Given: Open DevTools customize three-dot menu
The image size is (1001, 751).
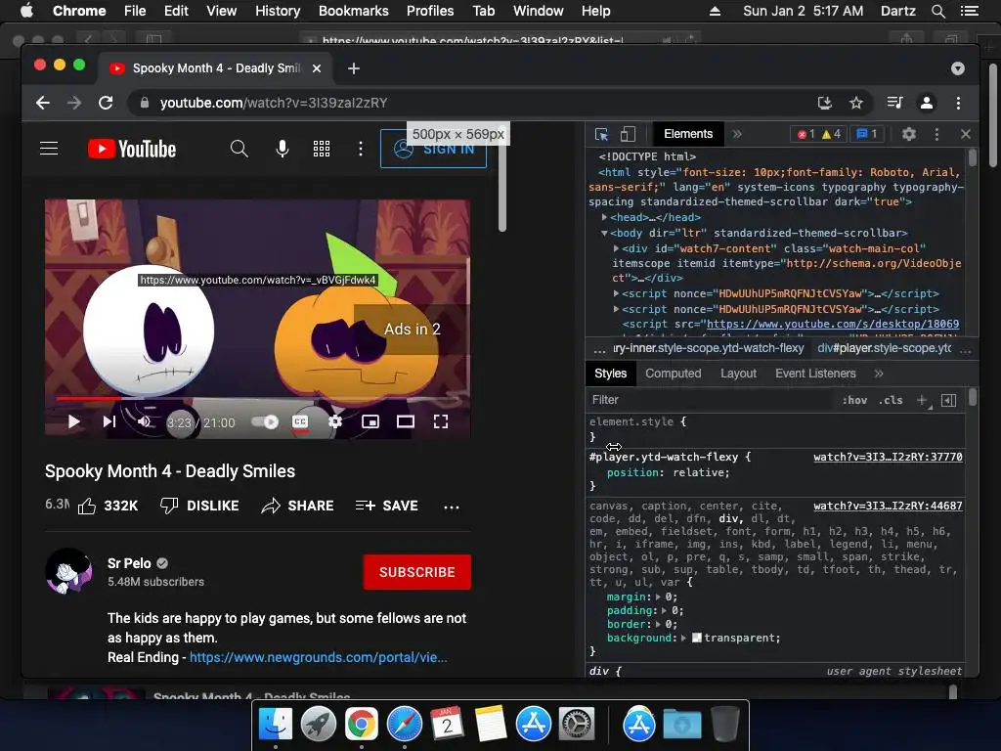Looking at the screenshot, I should coord(936,134).
